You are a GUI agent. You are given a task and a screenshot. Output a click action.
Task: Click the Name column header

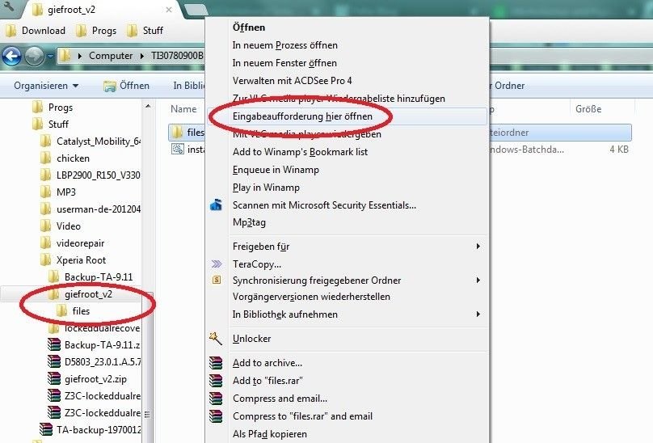[183, 109]
